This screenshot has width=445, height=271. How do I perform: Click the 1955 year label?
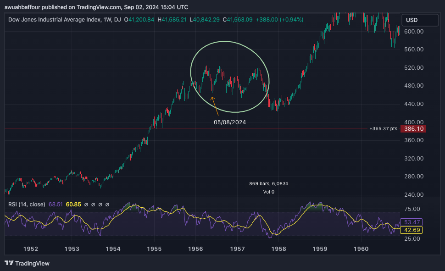(x=154, y=249)
